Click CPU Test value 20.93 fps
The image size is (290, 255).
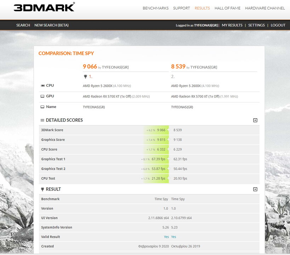[x=180, y=178]
